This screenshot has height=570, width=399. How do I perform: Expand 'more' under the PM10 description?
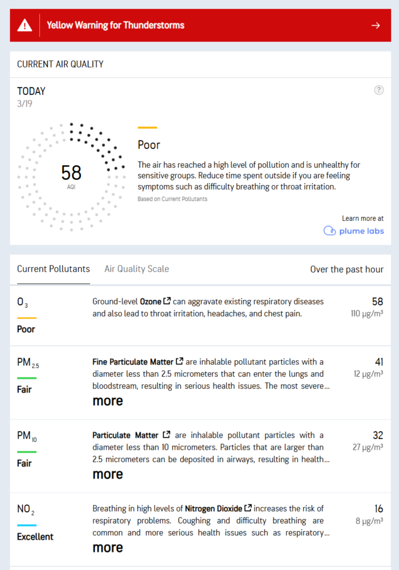[108, 474]
